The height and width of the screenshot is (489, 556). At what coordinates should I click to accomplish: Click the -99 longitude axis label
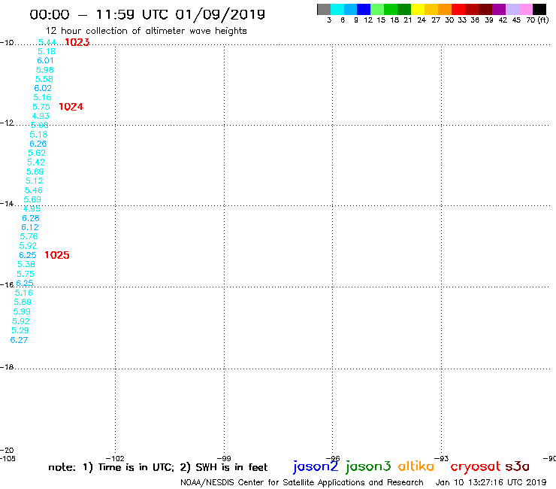[x=224, y=458]
